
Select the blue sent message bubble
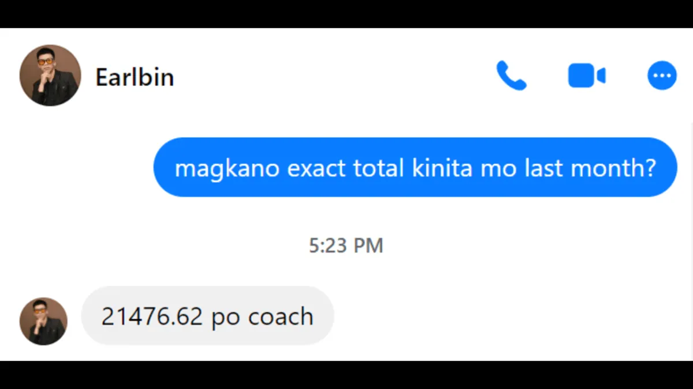415,167
